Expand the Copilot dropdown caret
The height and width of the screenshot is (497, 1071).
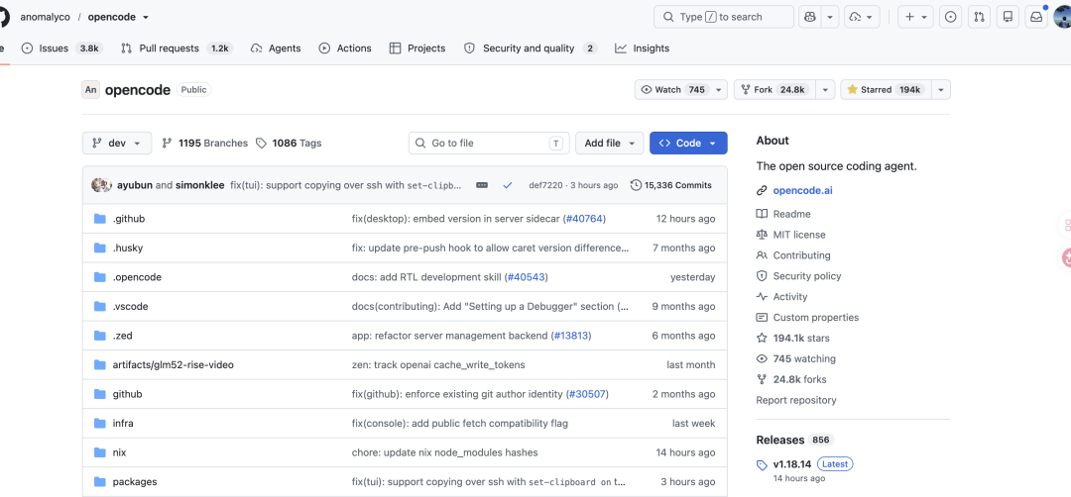(x=830, y=17)
